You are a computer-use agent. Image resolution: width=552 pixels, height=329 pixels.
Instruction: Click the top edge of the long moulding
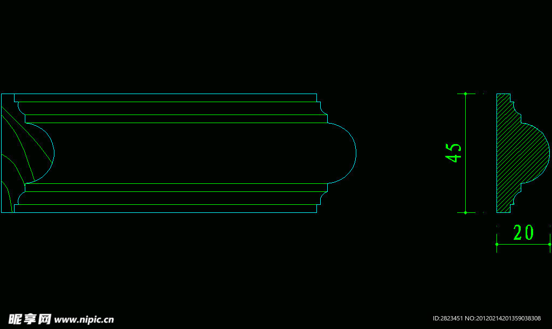pyautogui.click(x=162, y=94)
